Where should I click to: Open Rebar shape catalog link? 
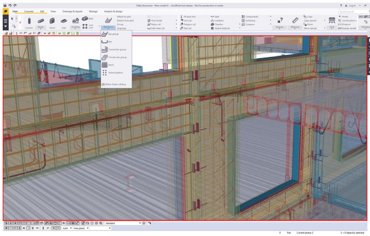[113, 84]
